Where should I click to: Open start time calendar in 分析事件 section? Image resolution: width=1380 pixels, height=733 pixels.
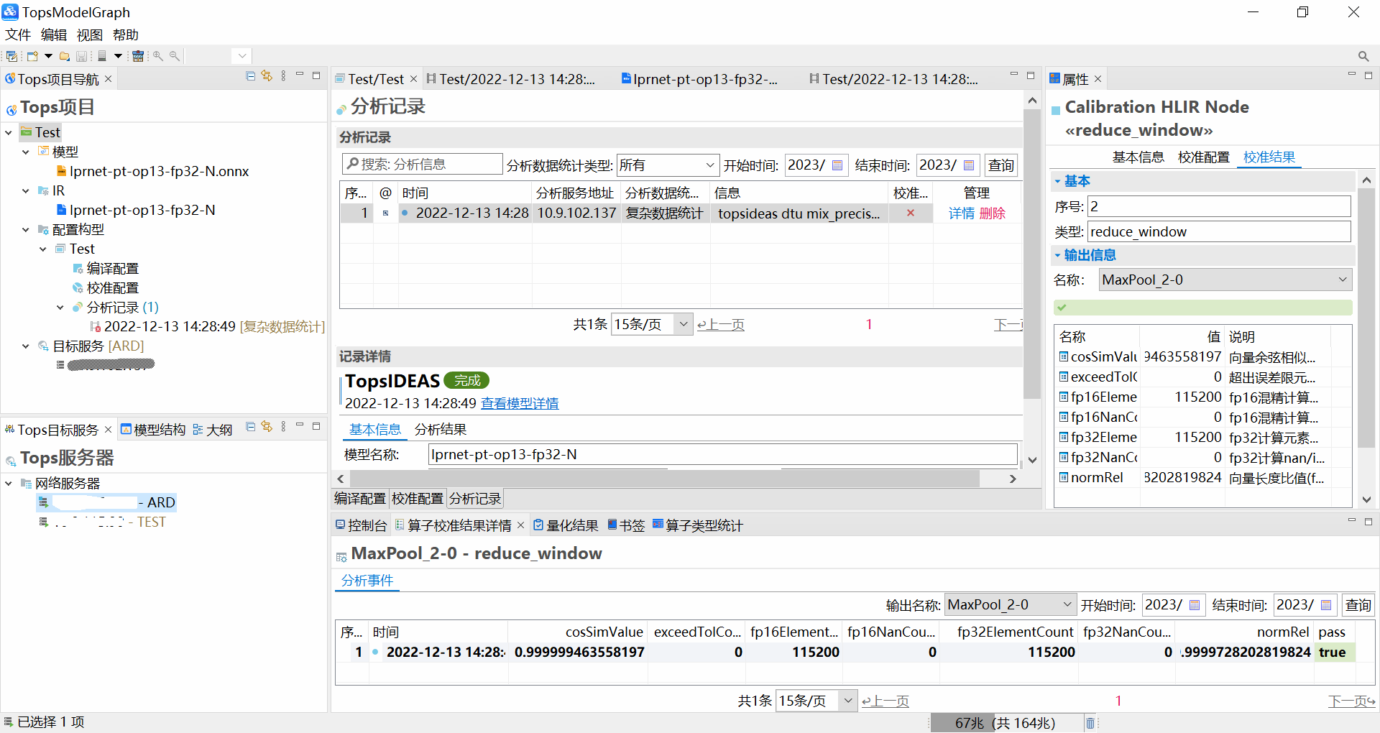pos(1195,605)
